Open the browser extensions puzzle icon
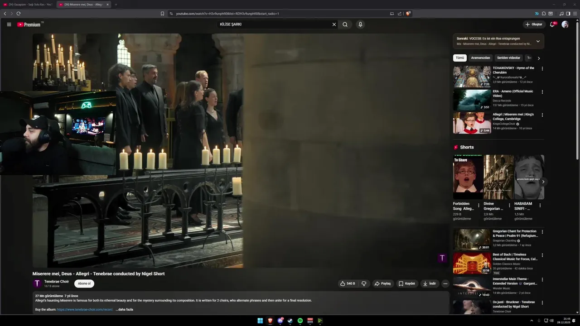 pos(544,14)
